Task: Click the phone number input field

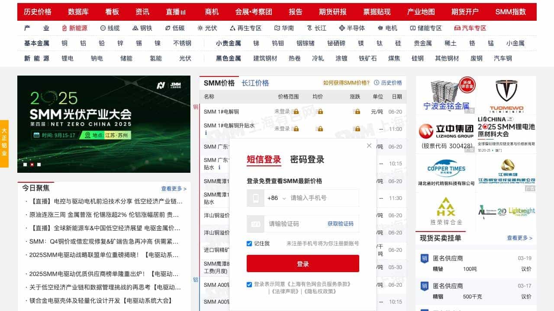Action: click(x=322, y=198)
